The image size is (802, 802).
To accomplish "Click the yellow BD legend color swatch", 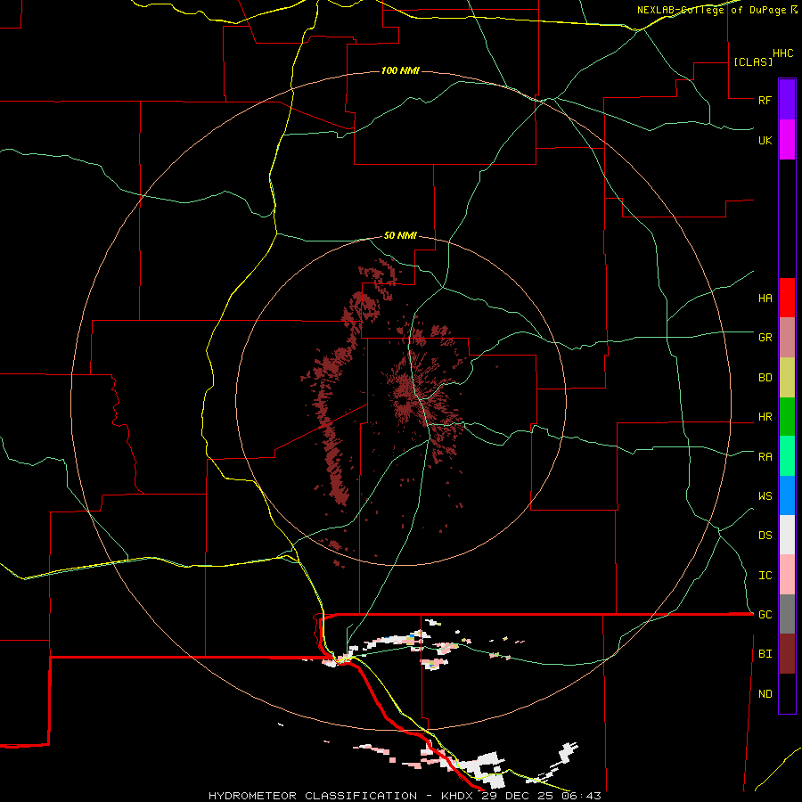I will 787,378.
